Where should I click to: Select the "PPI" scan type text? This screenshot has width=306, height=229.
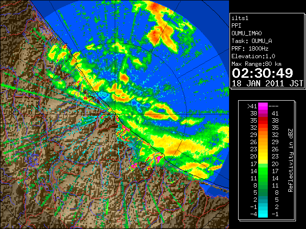click(236, 26)
